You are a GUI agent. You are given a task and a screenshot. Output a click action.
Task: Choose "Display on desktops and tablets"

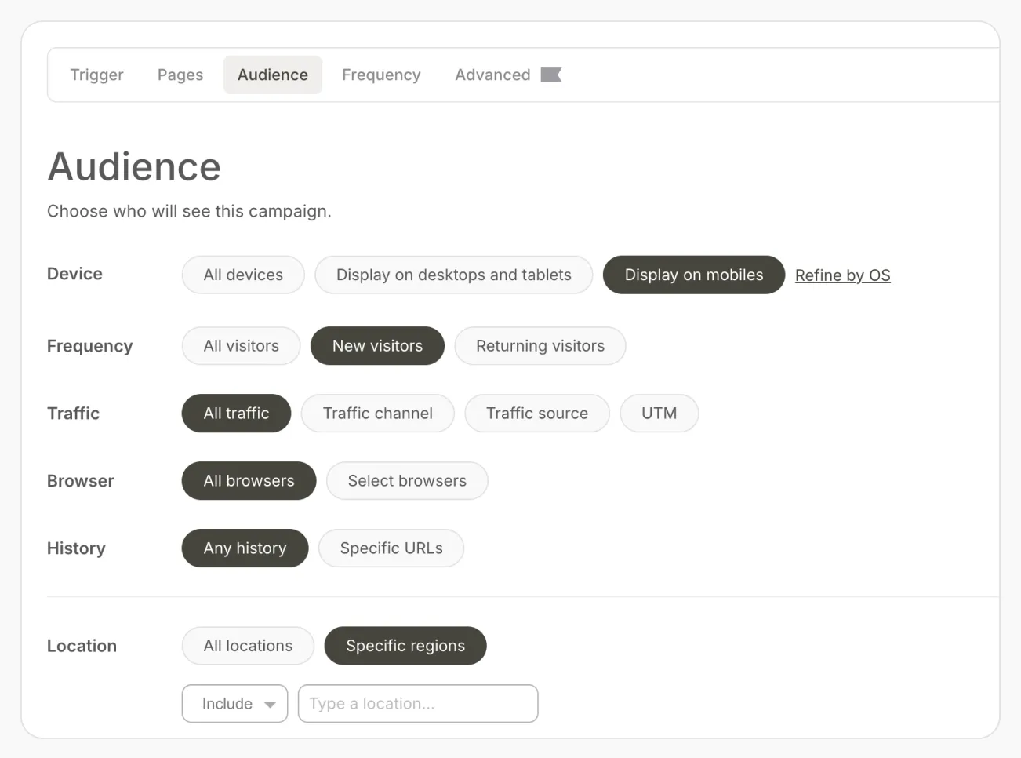pyautogui.click(x=453, y=275)
